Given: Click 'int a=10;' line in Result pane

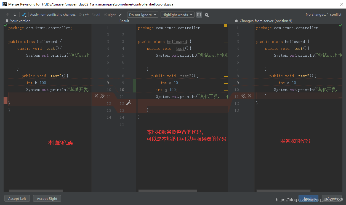Looking at the screenshot, I should (170, 83).
